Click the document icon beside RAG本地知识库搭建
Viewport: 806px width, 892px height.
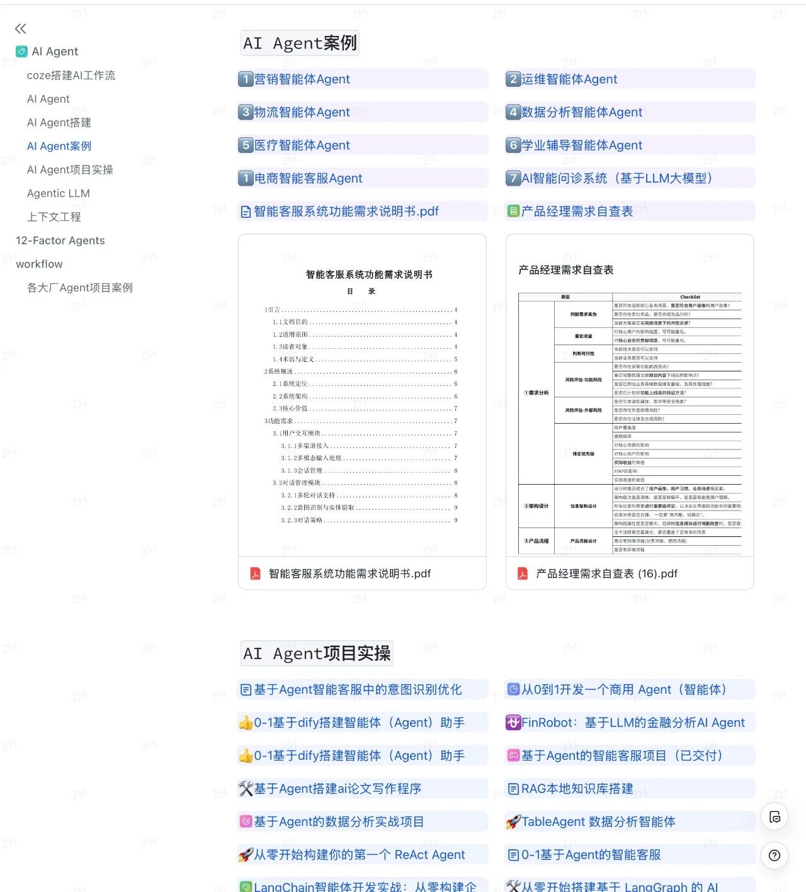[513, 789]
